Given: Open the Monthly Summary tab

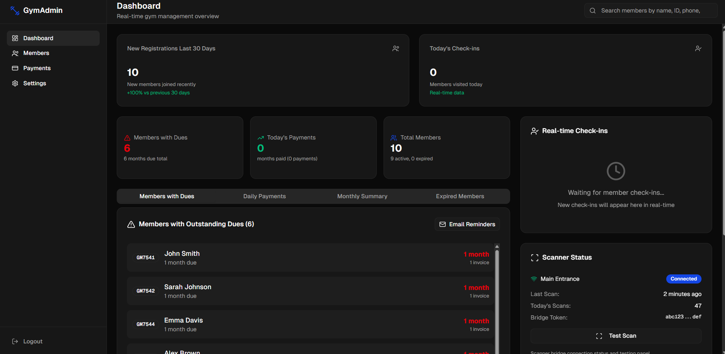Looking at the screenshot, I should tap(362, 196).
